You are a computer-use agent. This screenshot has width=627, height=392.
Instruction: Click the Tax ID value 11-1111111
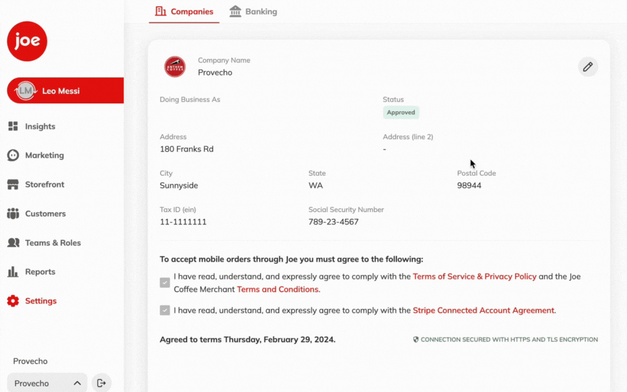click(x=183, y=222)
